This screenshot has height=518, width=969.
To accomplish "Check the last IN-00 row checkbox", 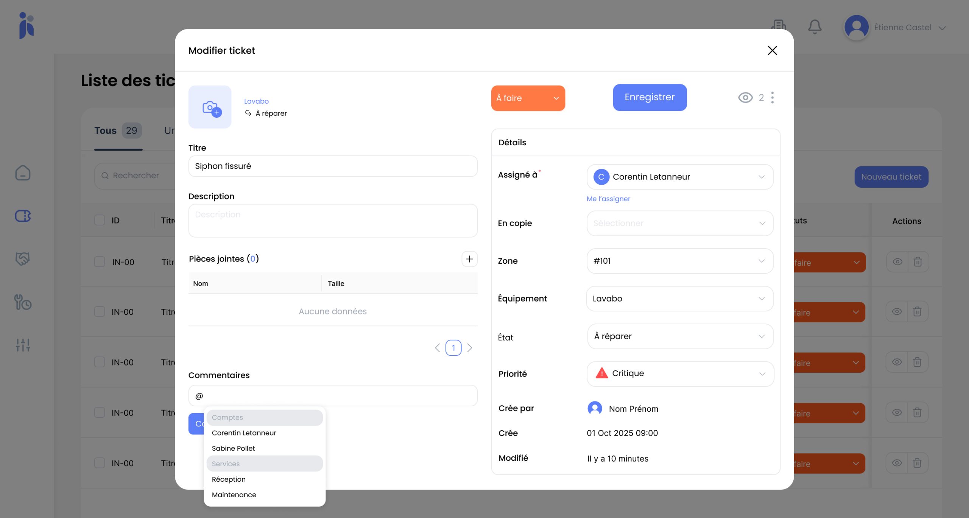I will [x=100, y=463].
